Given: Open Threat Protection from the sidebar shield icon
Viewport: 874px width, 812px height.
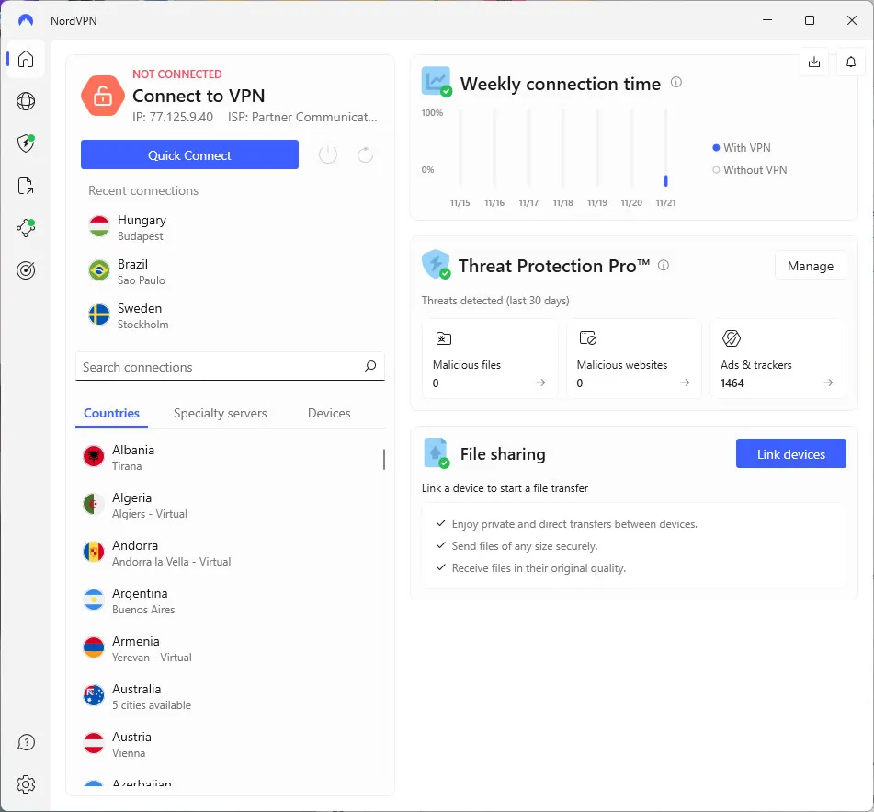Looking at the screenshot, I should click(x=25, y=143).
